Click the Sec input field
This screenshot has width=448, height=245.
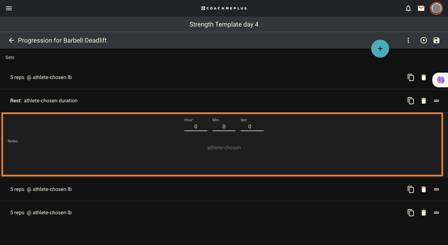pos(252,127)
